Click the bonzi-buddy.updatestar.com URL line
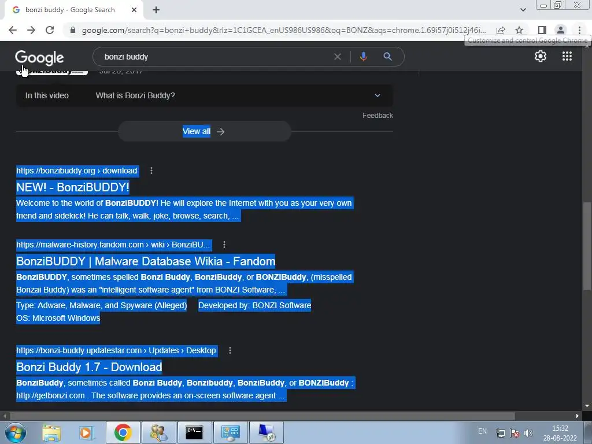 116,350
